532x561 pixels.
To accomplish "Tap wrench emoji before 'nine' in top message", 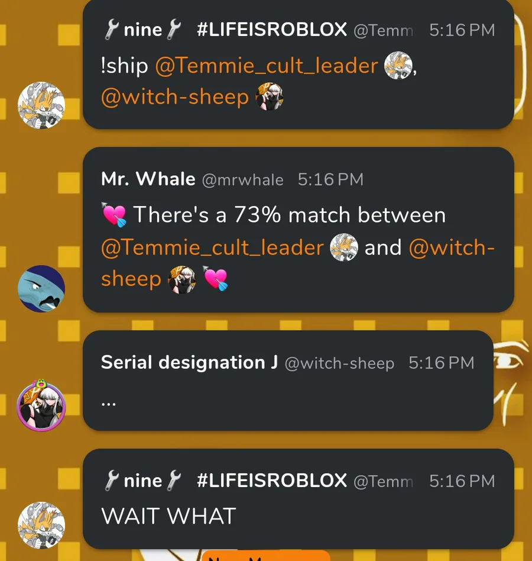I will 111,30.
